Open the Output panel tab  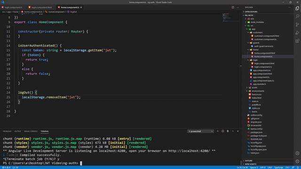click(17, 131)
